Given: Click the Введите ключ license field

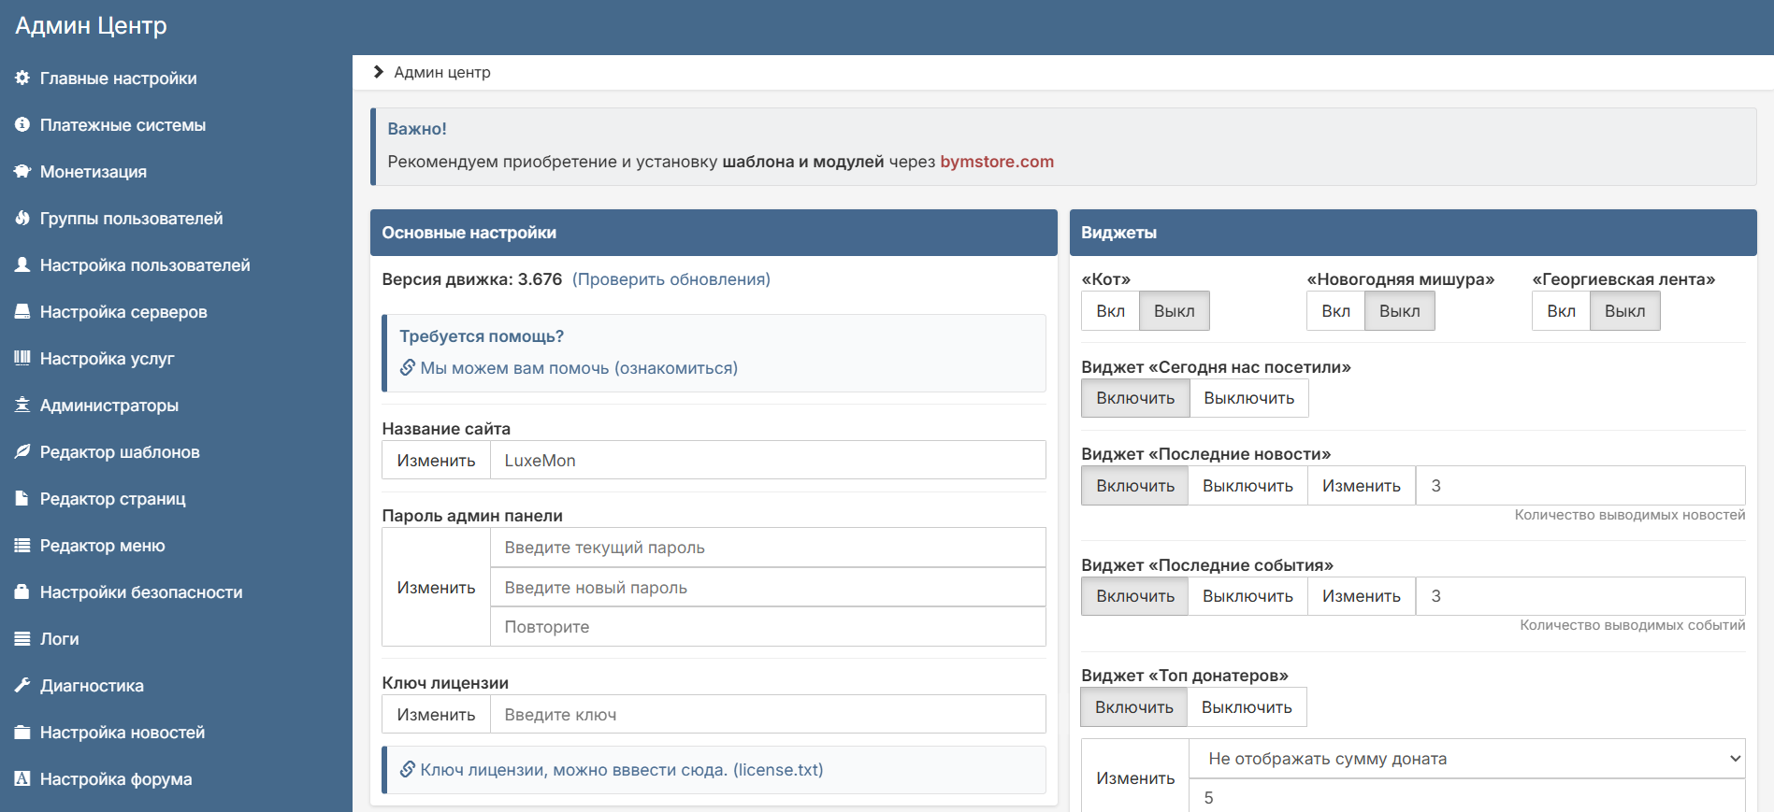Looking at the screenshot, I should coord(767,715).
